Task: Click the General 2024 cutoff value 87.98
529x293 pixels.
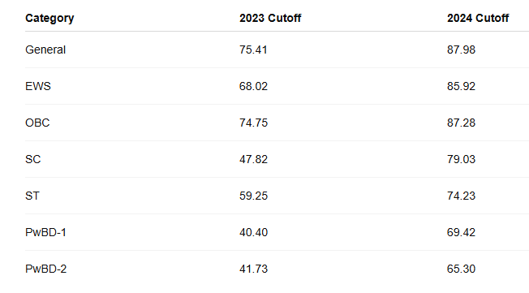Action: 461,50
